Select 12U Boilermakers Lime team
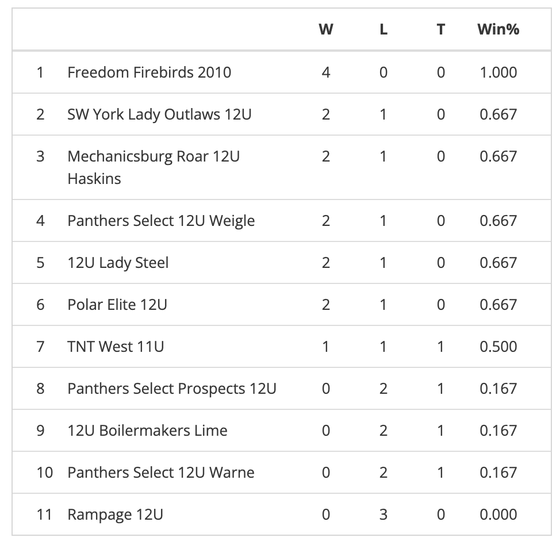The image size is (560, 545). 147,431
